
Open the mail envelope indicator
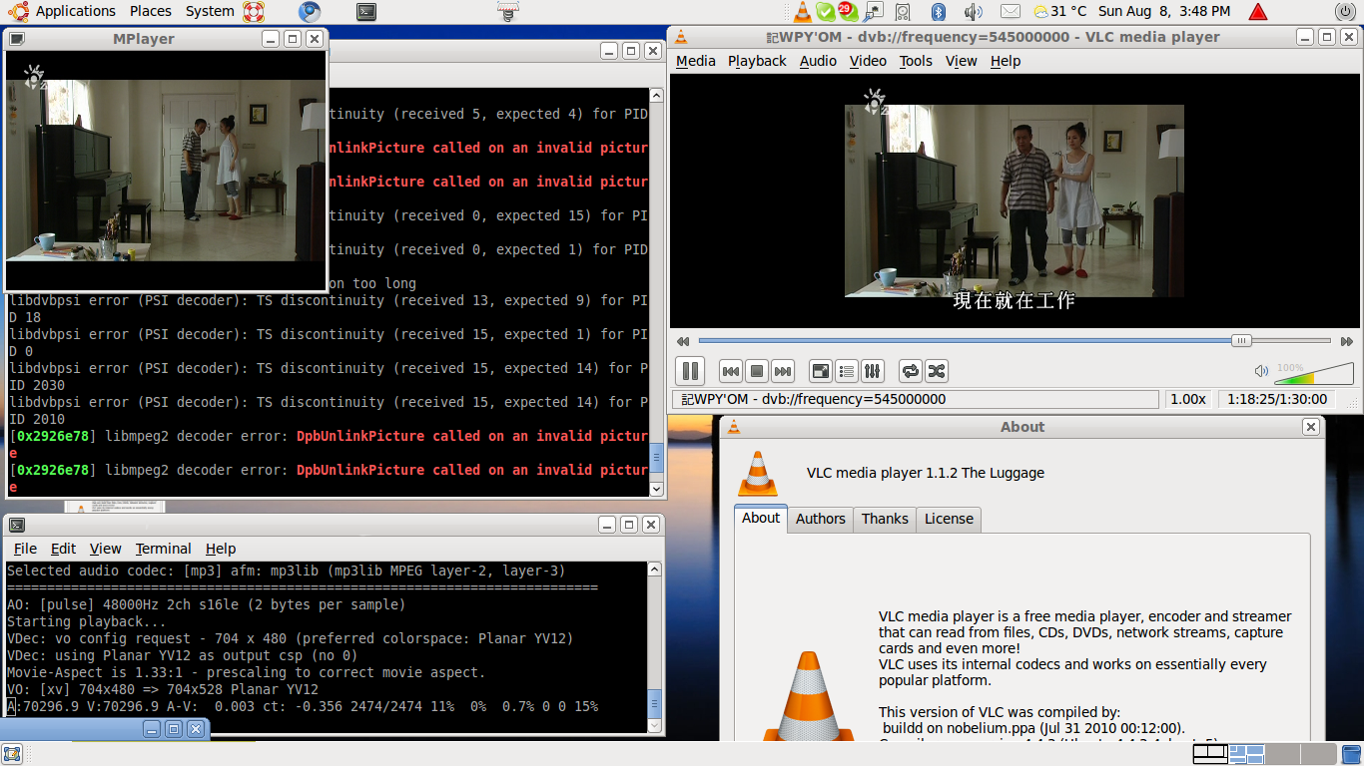(1011, 12)
